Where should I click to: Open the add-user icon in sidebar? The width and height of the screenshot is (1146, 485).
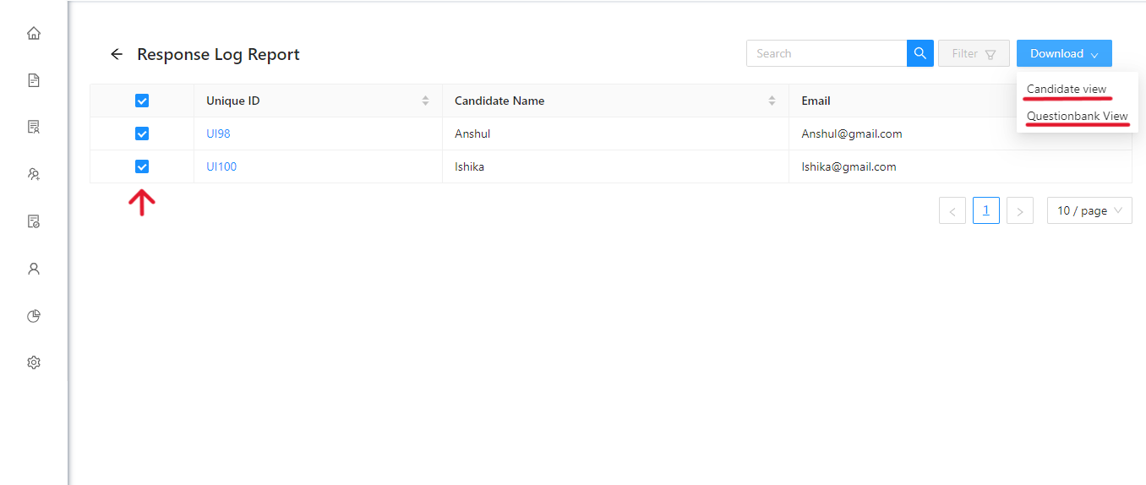tap(34, 175)
